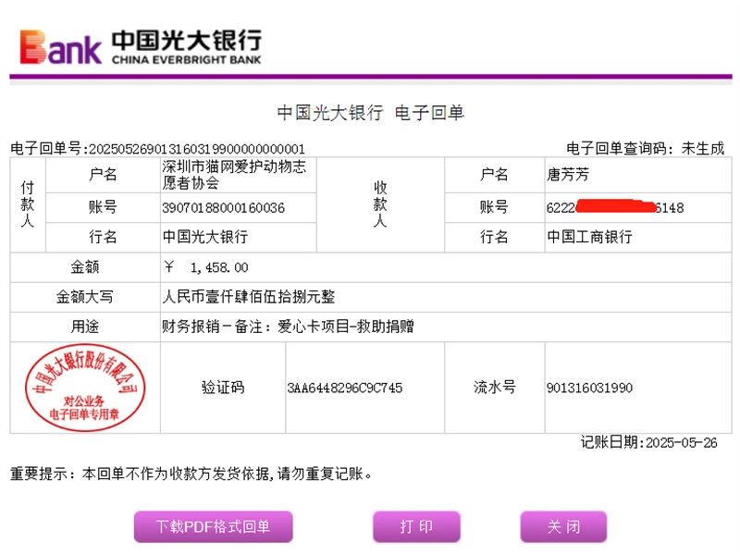Select the amount ¥ 1,458.00
The image size is (740, 555).
(206, 267)
